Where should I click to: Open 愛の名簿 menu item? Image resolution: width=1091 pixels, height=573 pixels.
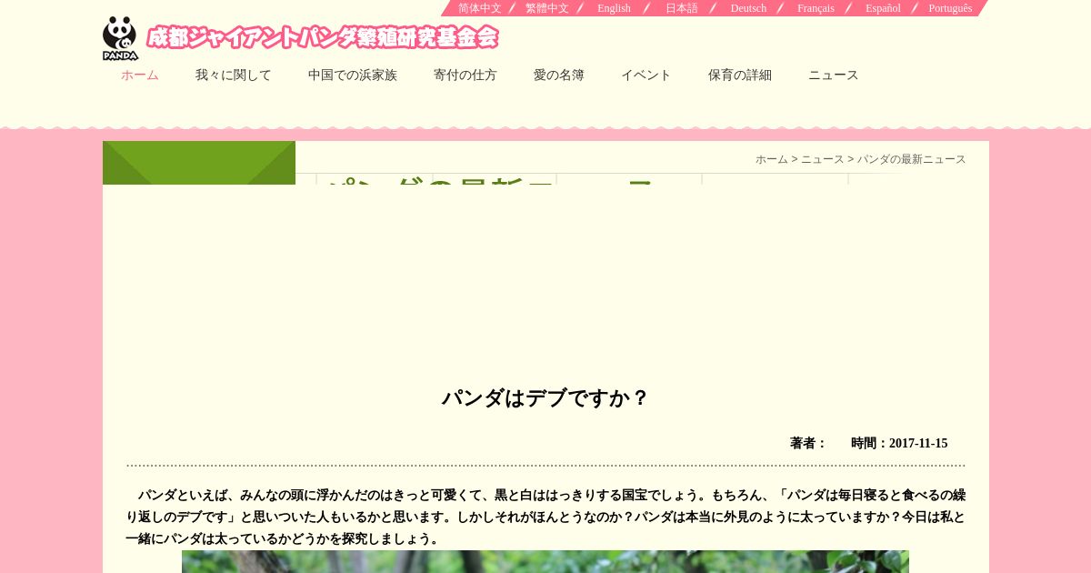[559, 75]
